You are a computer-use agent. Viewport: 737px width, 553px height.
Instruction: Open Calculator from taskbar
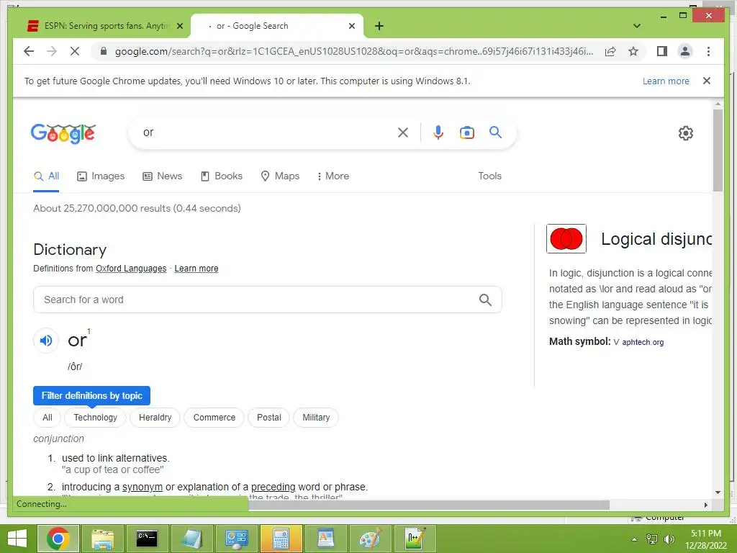281,539
